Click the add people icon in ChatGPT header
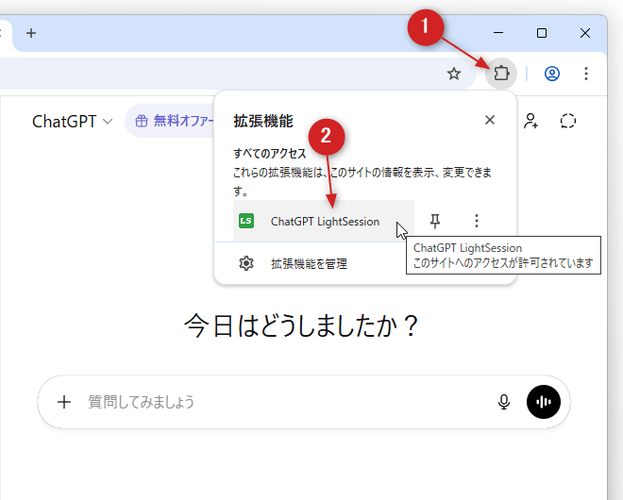This screenshot has height=500, width=623. (x=530, y=121)
